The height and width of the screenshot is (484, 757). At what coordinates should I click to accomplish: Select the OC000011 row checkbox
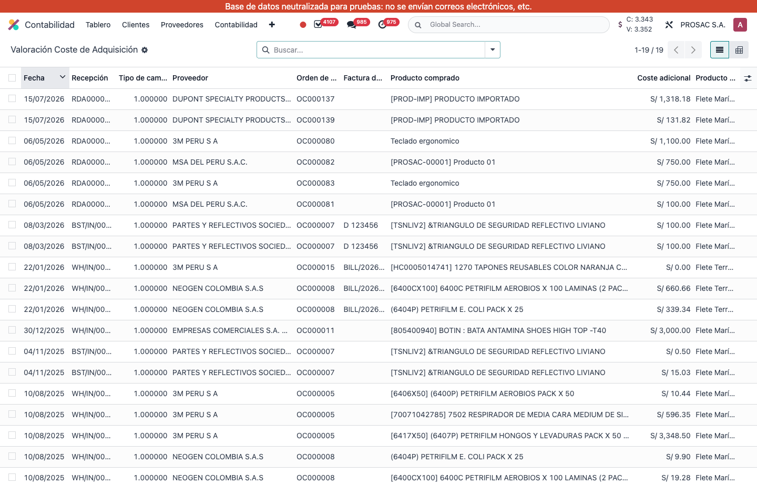tap(12, 330)
